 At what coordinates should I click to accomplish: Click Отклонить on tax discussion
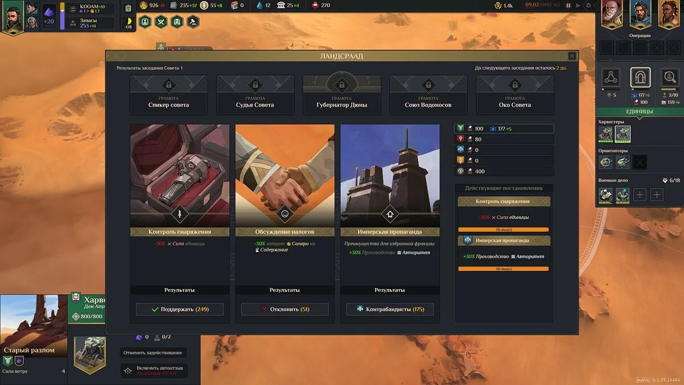coord(285,309)
